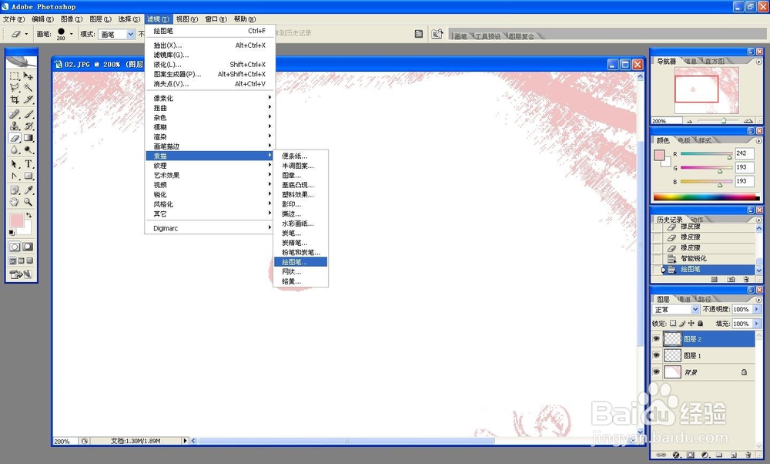The height and width of the screenshot is (464, 770).
Task: Expand the 艺术效果 filter submenu
Action: (209, 175)
